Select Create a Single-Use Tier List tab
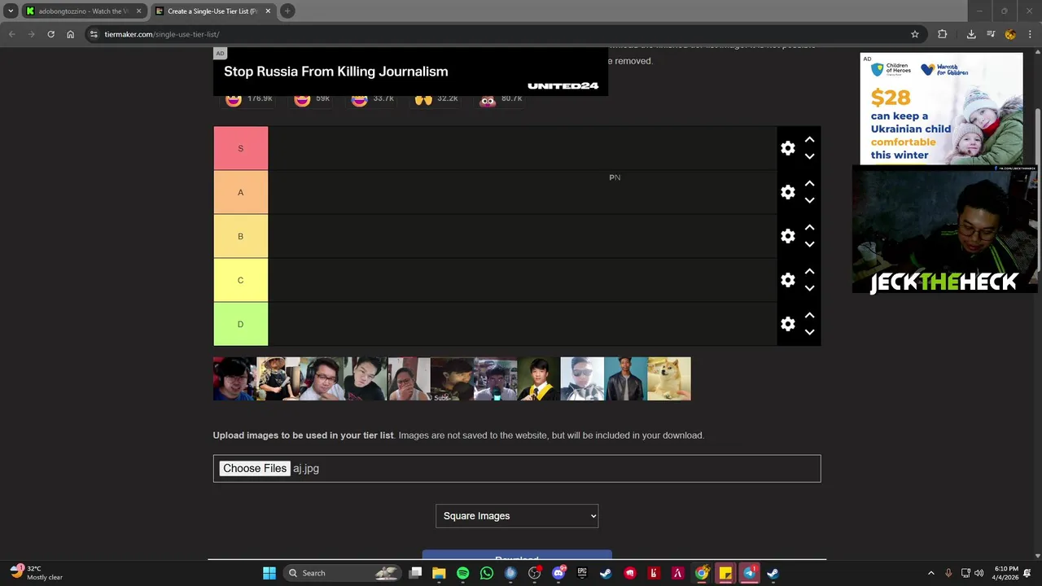This screenshot has width=1042, height=586. point(212,11)
